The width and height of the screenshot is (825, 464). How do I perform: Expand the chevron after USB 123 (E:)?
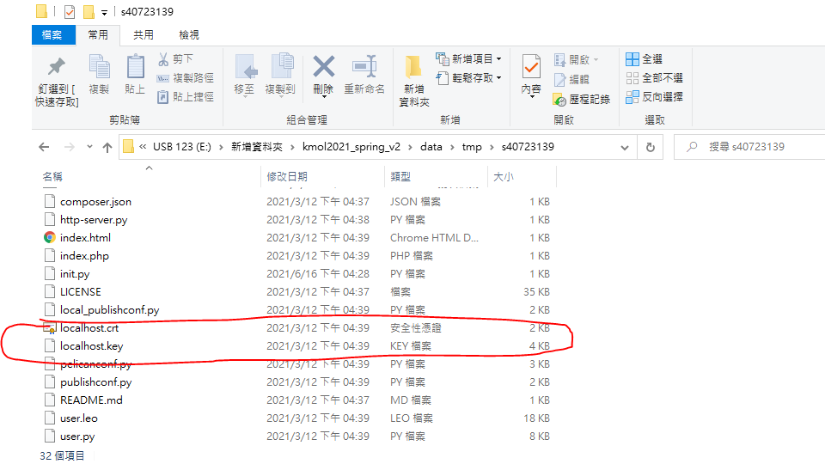point(221,147)
